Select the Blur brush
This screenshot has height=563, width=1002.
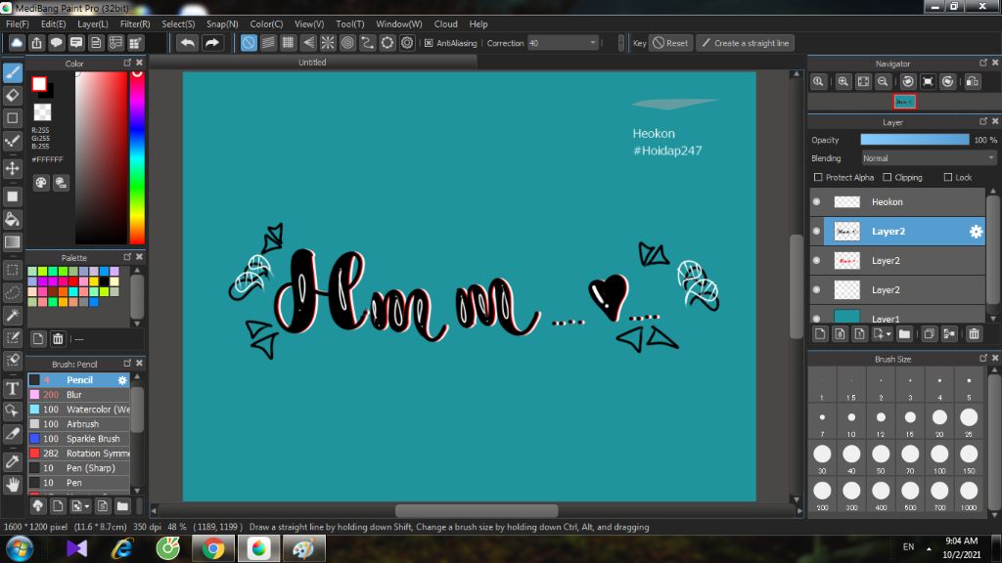[78, 395]
